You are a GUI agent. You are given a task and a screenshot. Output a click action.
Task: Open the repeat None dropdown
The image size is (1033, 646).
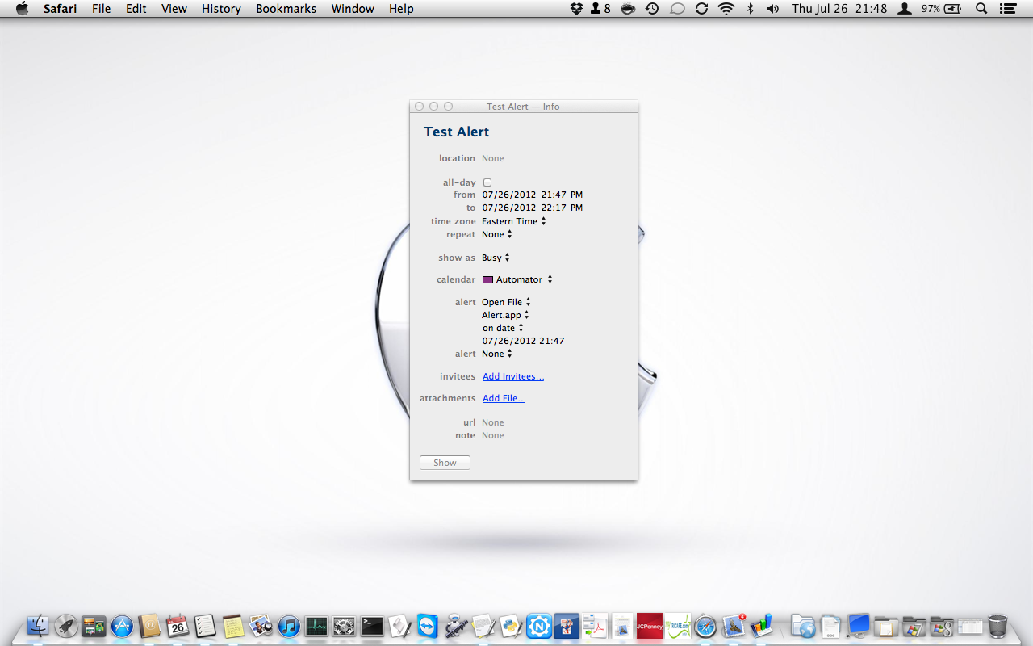point(497,234)
